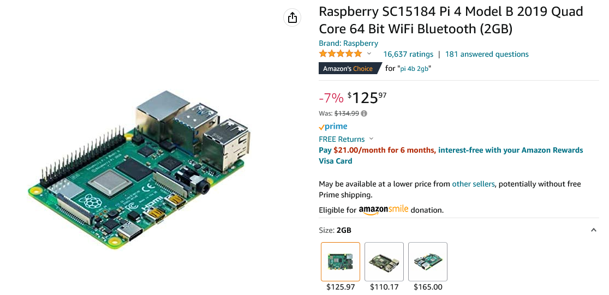Pick the $165.00 size variant
This screenshot has width=609, height=295.
(428, 262)
